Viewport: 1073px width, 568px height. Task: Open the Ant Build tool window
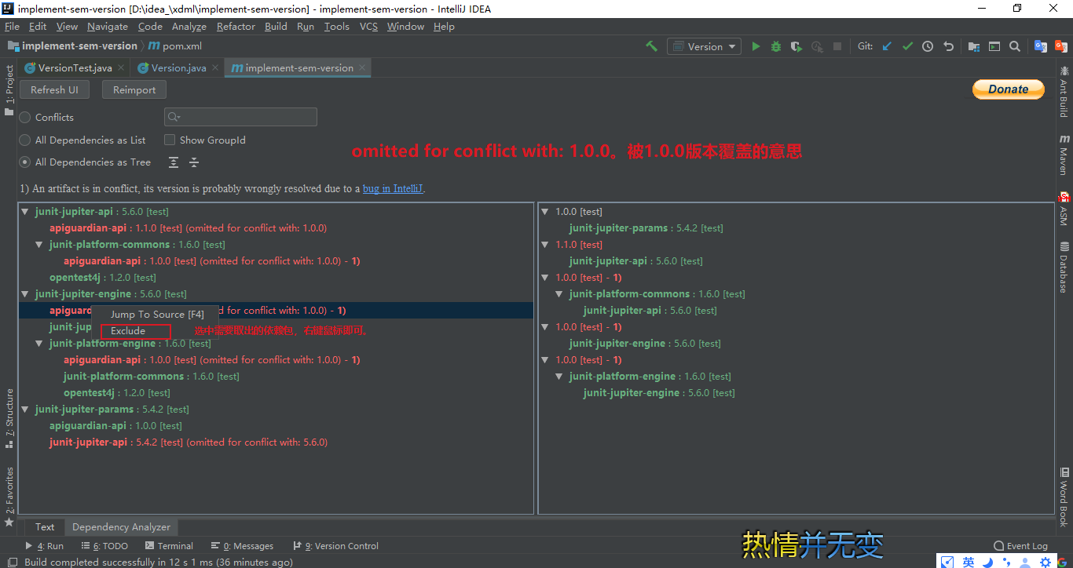(x=1064, y=92)
